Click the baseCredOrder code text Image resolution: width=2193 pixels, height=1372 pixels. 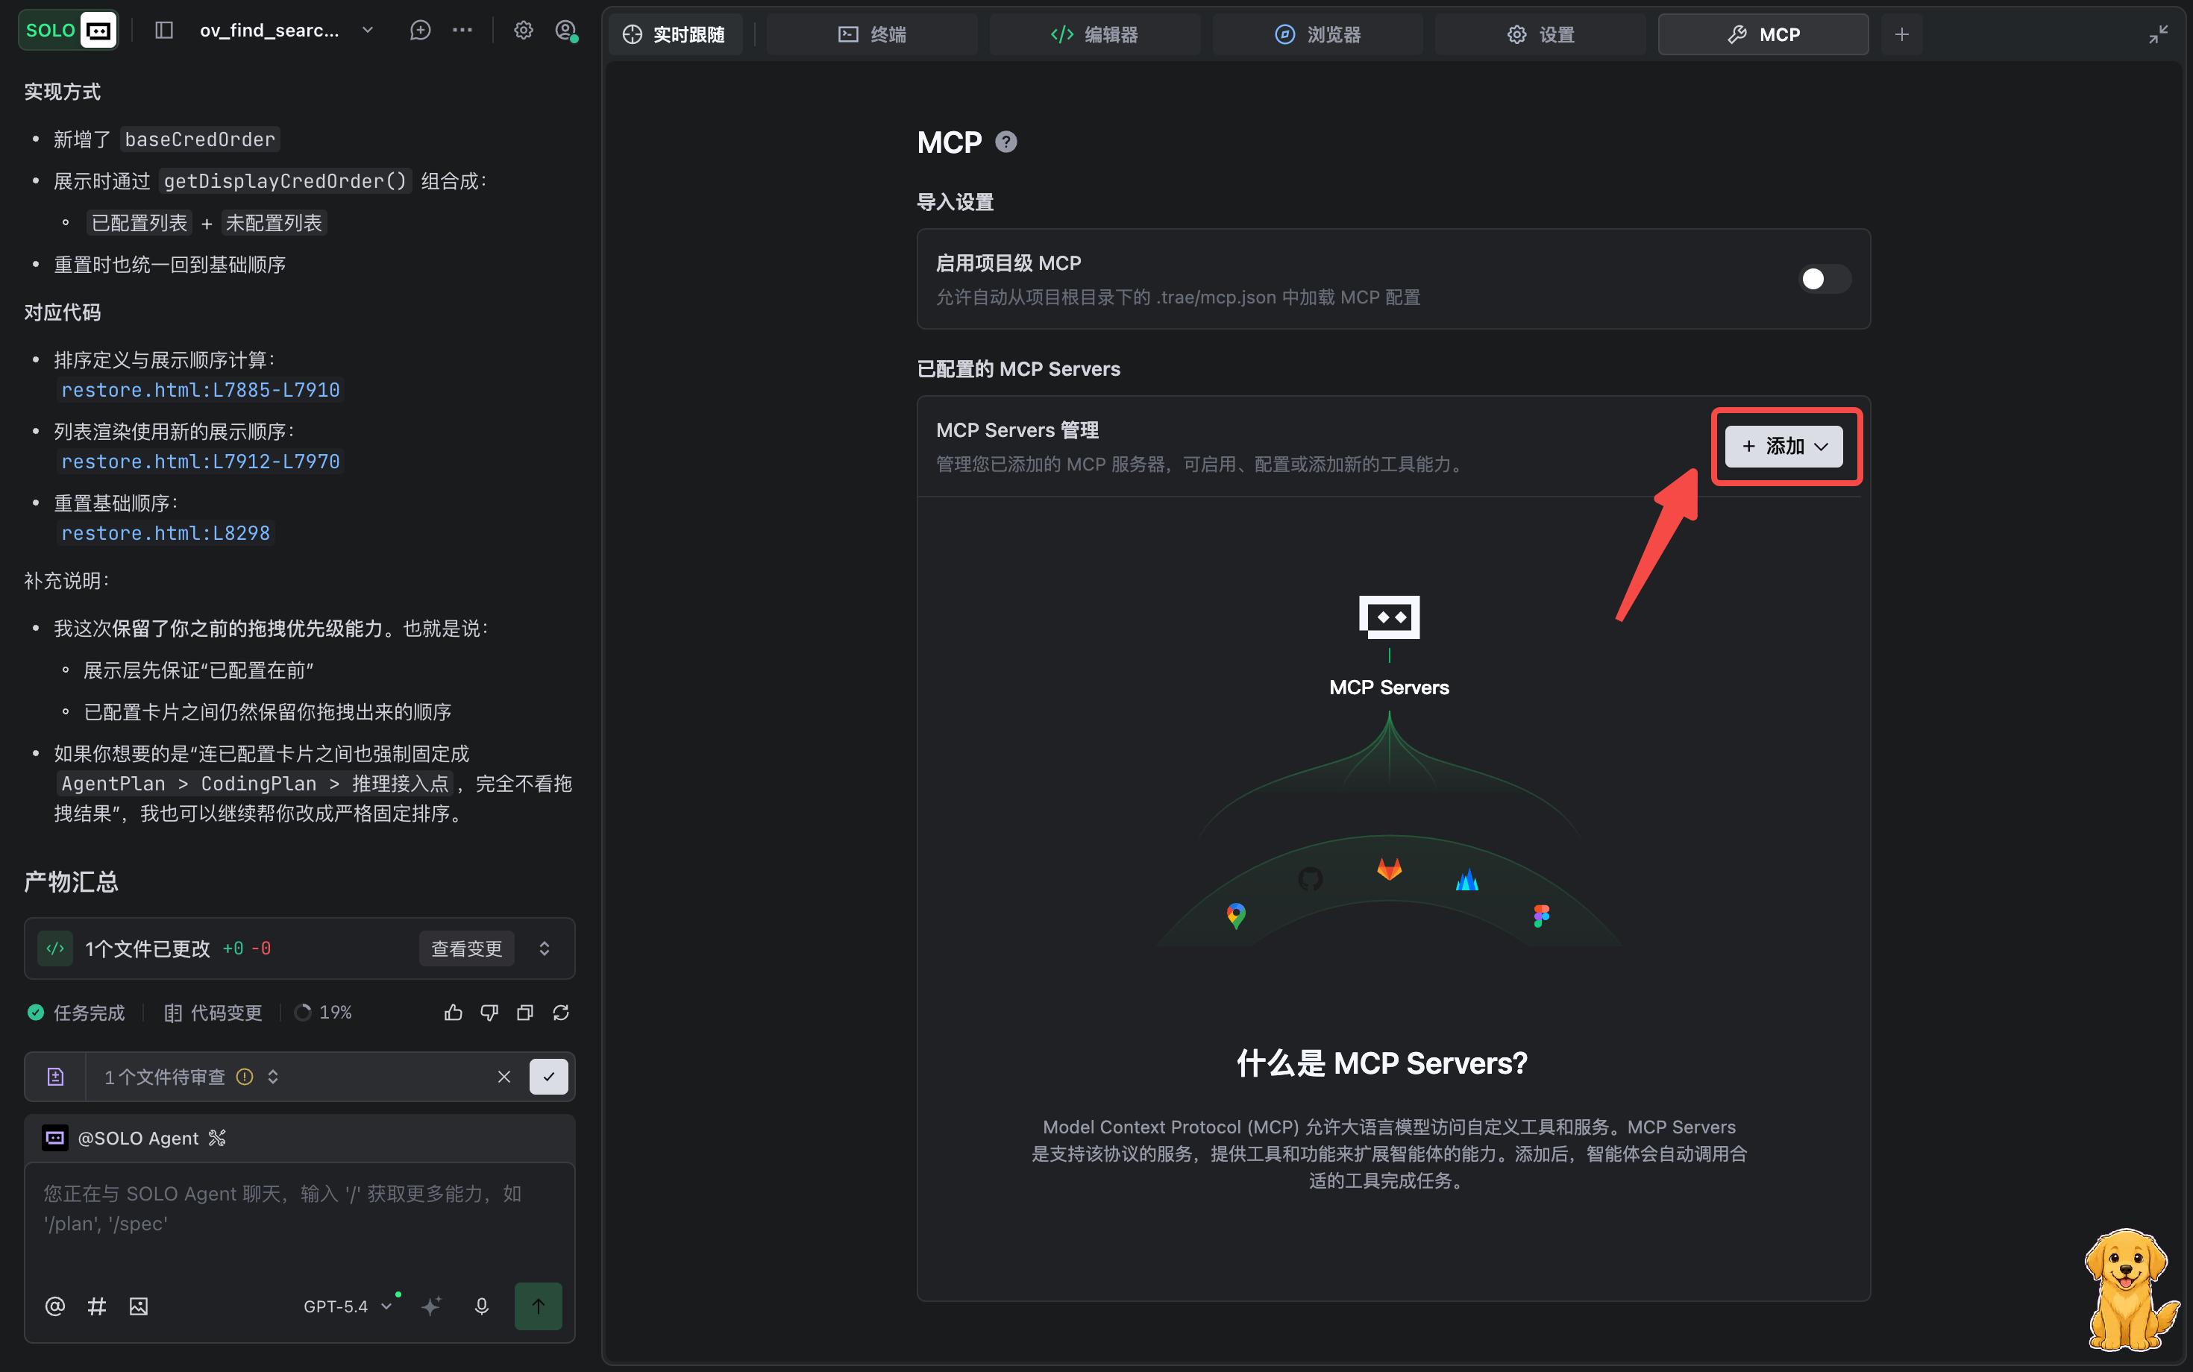[200, 139]
